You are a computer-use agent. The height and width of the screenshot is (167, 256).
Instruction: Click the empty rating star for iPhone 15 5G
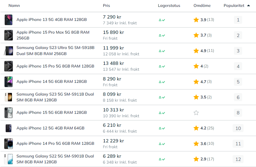coord(196,112)
